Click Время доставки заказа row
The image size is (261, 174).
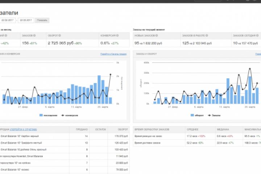click(x=197, y=143)
